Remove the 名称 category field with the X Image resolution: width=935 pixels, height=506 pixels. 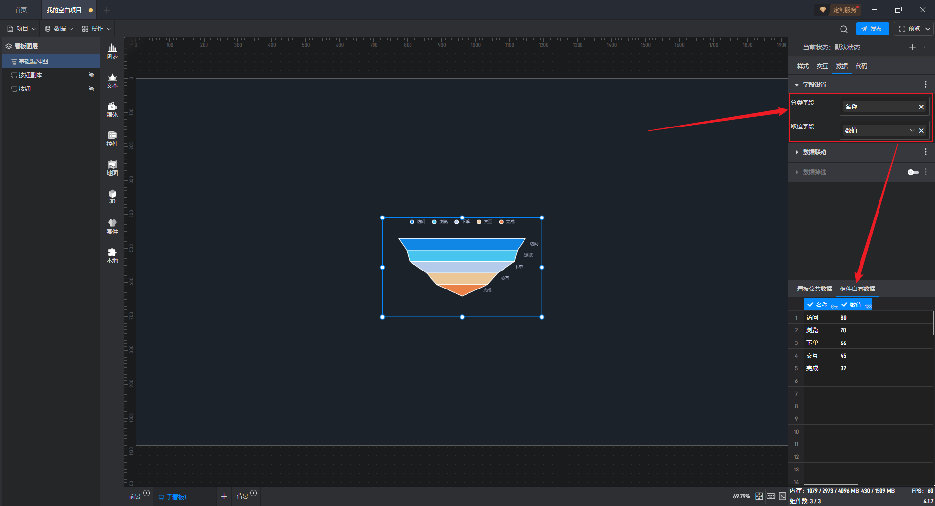tap(921, 107)
